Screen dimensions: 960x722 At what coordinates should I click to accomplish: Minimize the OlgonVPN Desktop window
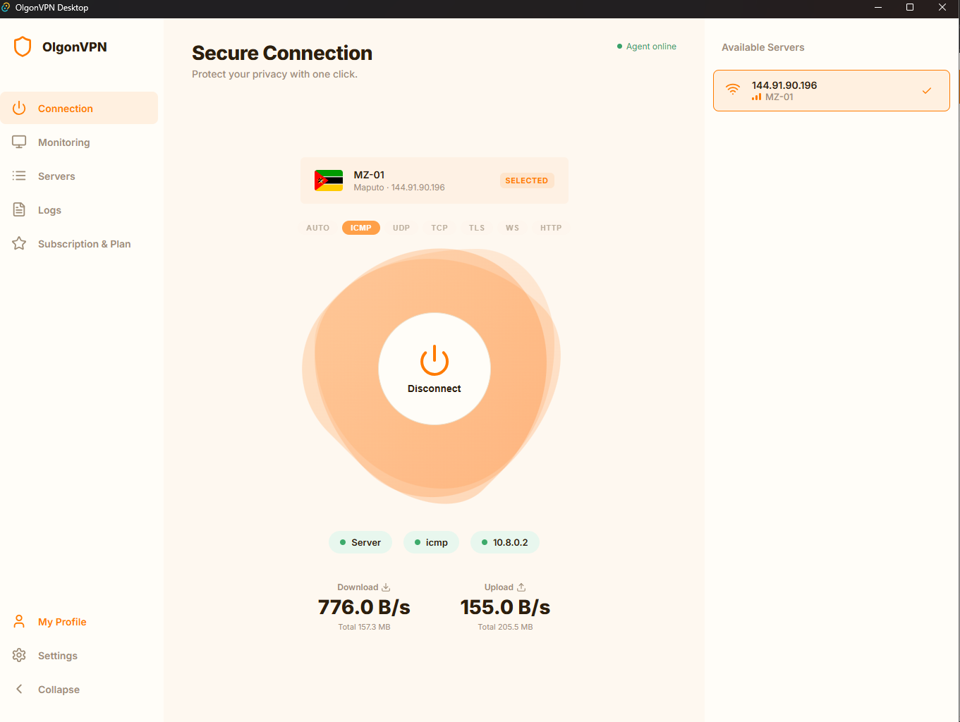coord(878,8)
